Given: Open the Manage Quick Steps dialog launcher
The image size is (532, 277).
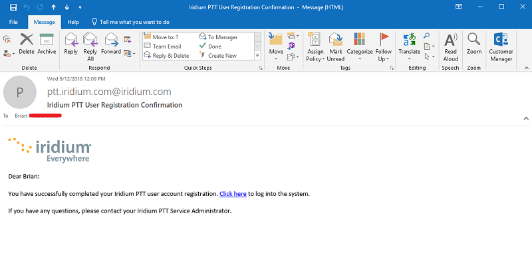Looking at the screenshot, I should [x=261, y=68].
